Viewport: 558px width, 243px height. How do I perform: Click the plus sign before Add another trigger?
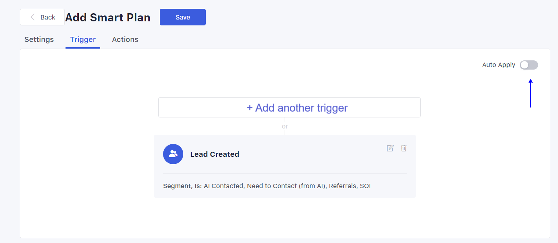[x=250, y=108]
